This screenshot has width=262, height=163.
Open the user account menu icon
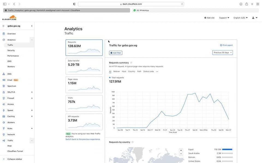[255, 18]
